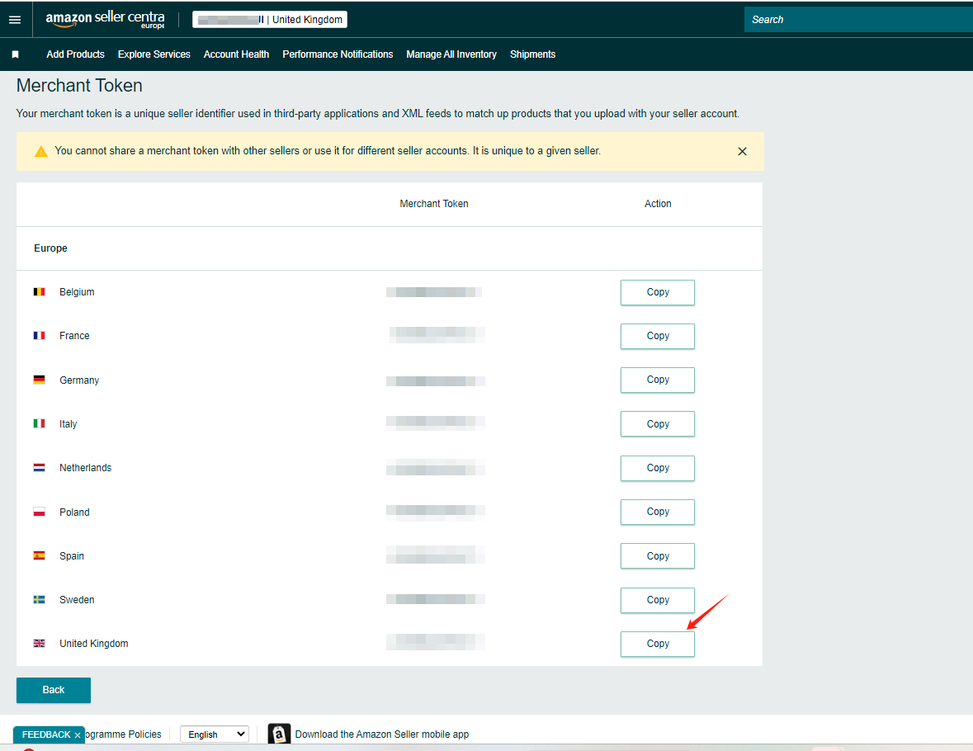Open Download the Amazon Seller mobile app link
This screenshot has width=973, height=751.
click(x=381, y=734)
